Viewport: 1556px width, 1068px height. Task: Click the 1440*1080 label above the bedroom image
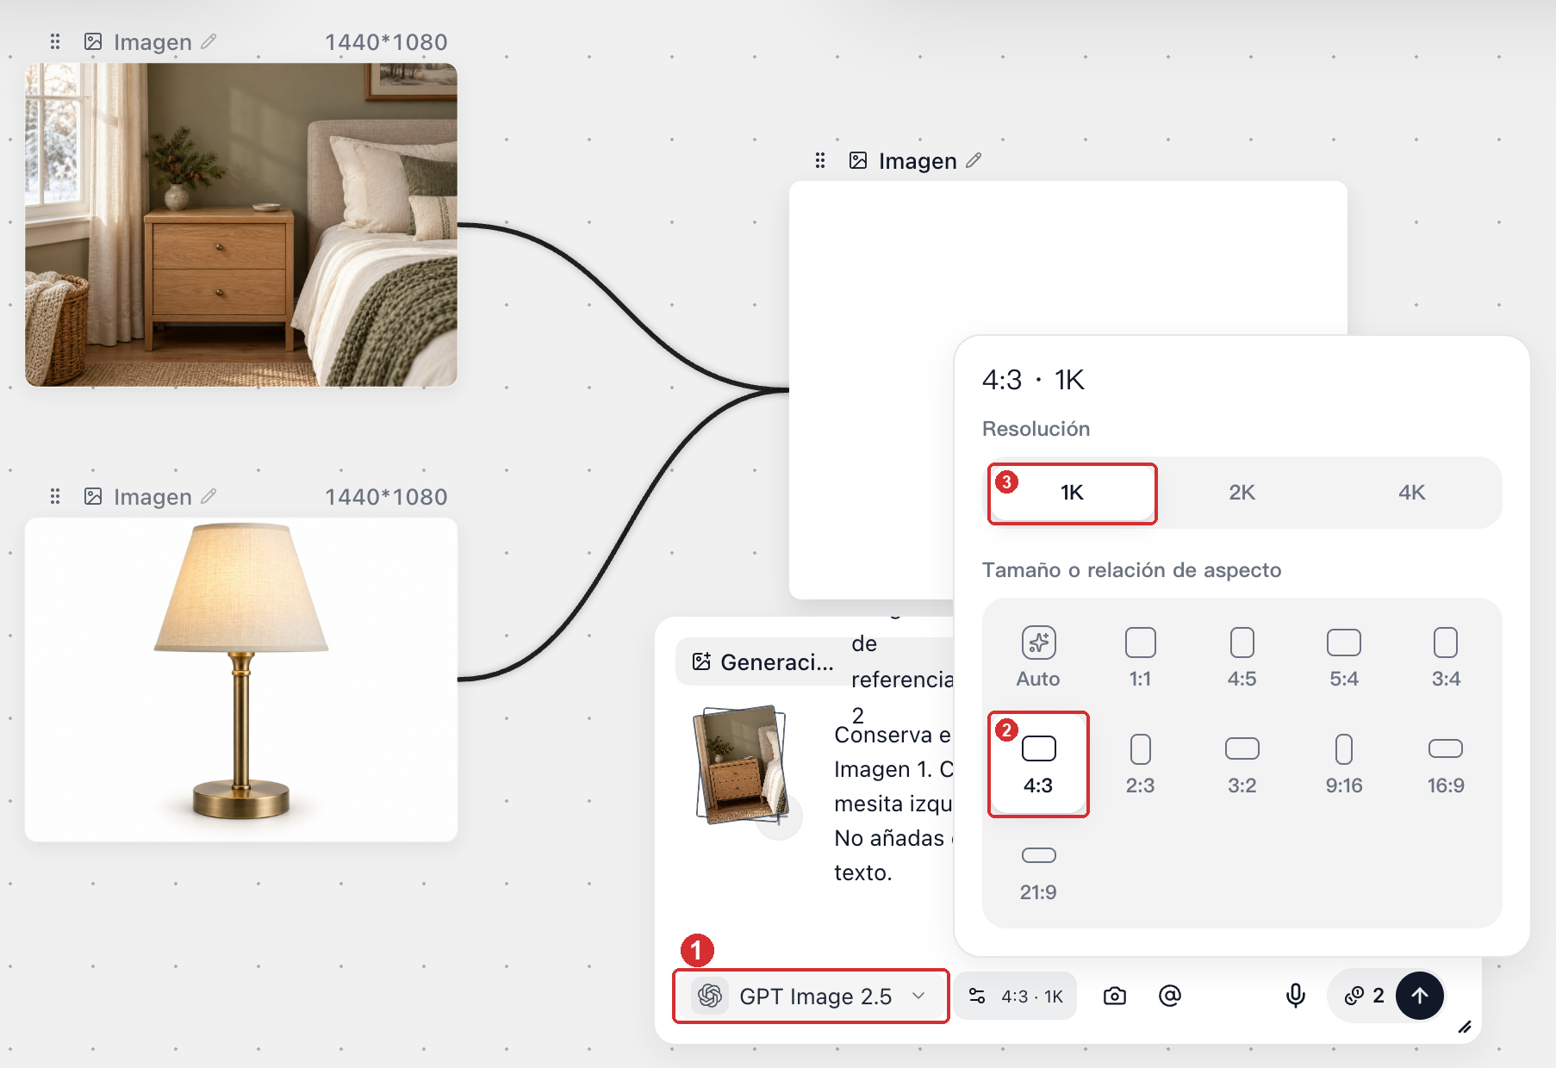386,42
